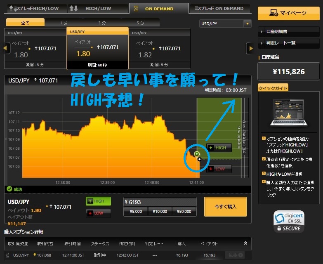Image resolution: width=323 pixels, height=264 pixels.
Task: Switch to the スプレッド ON DEMAND tab
Action: [219, 8]
